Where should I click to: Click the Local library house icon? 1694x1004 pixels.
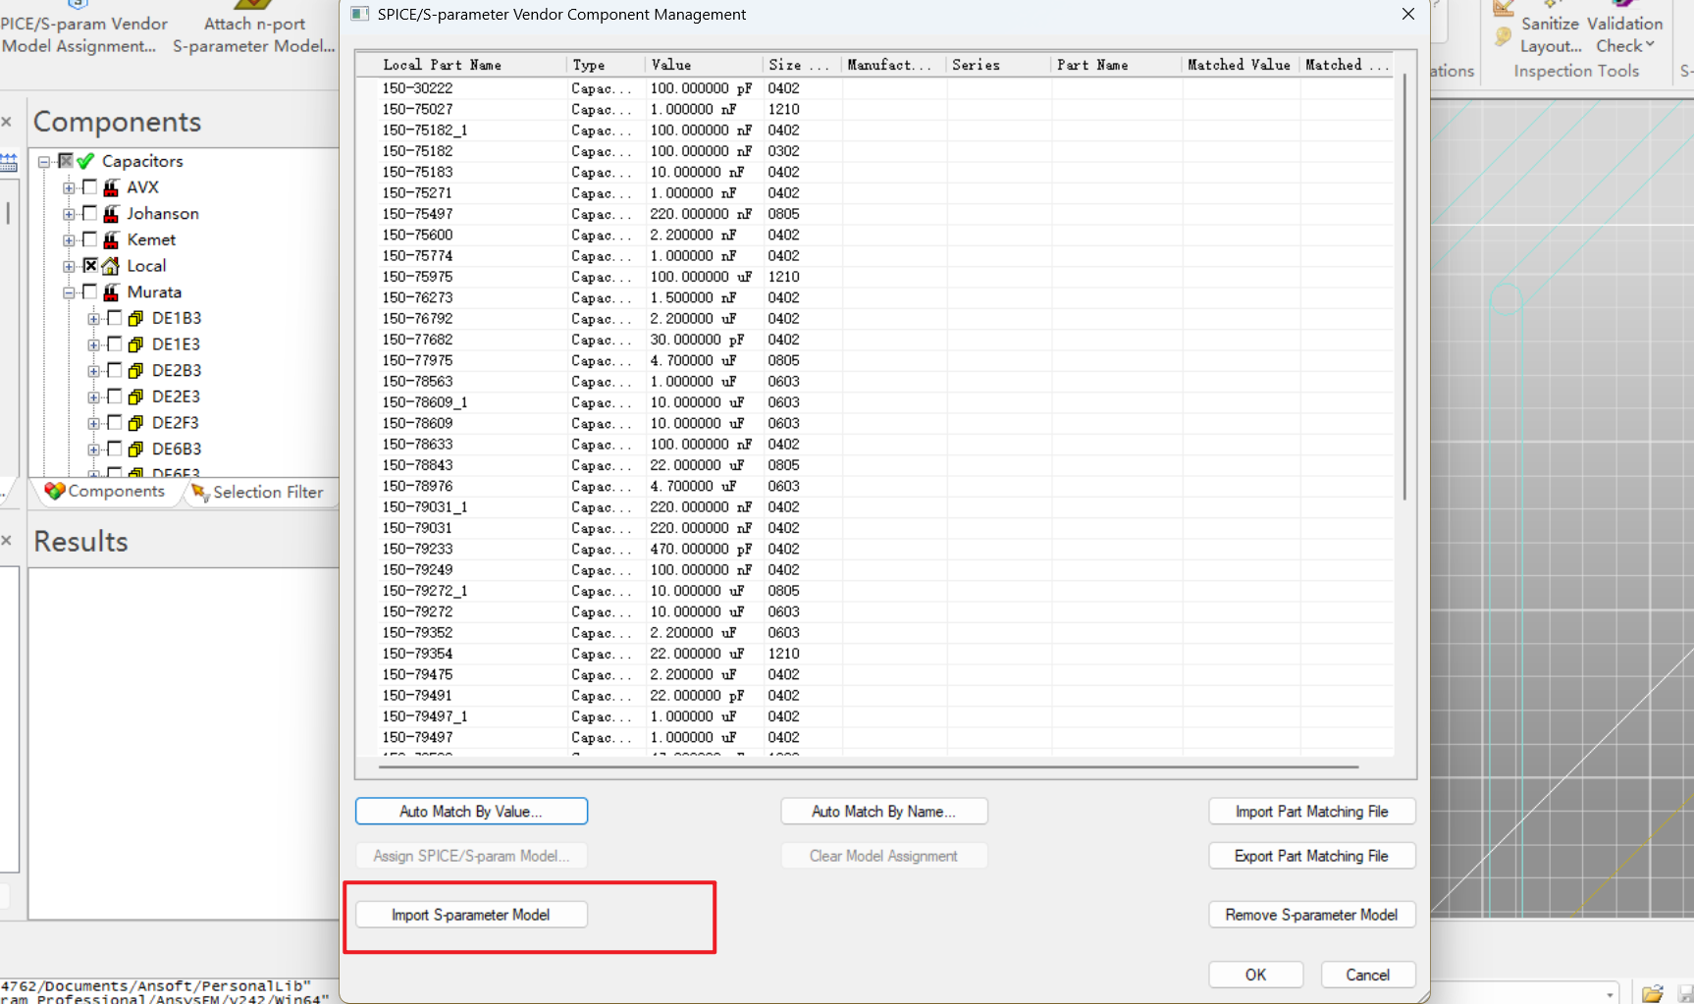pyautogui.click(x=111, y=266)
